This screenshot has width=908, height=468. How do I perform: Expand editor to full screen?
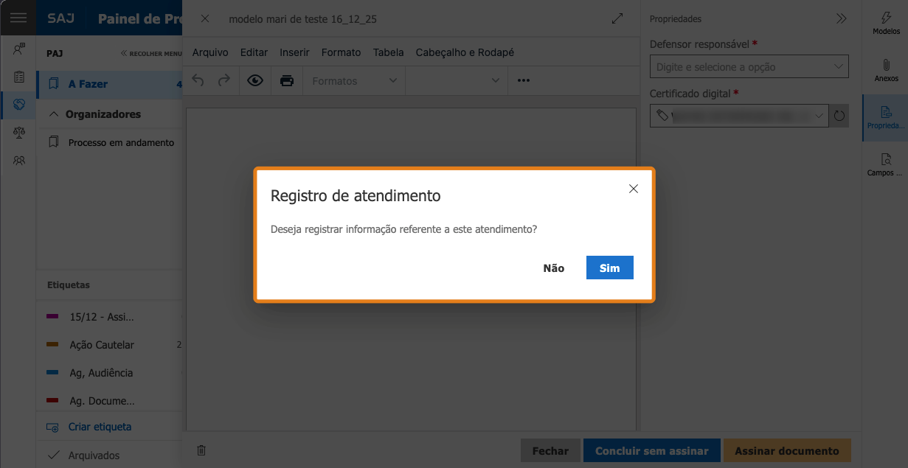click(618, 19)
